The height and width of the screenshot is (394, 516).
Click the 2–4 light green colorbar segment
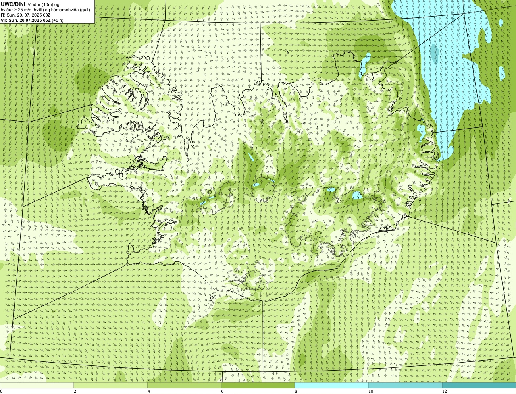(111, 385)
